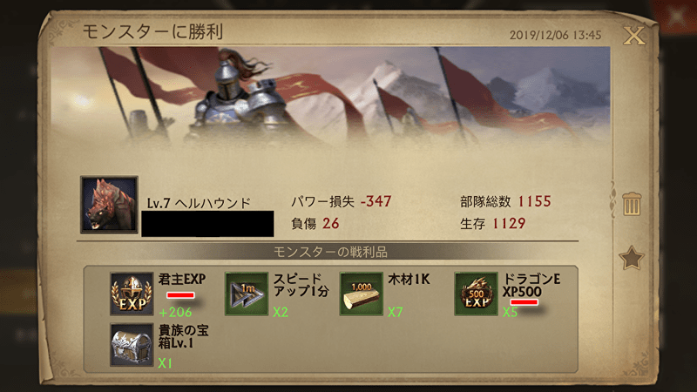
Task: Click the 君主EXP +206 reward label
Action: pos(182,294)
